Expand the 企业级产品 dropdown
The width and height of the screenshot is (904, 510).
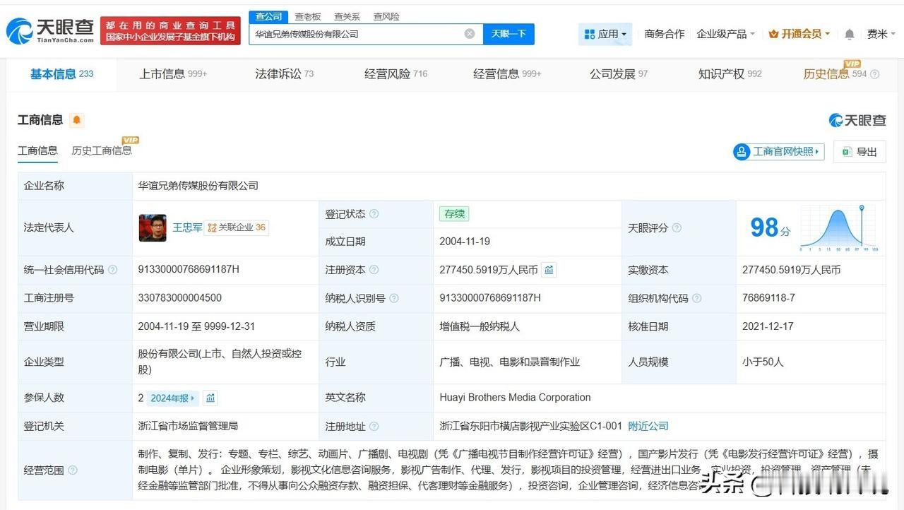point(725,34)
